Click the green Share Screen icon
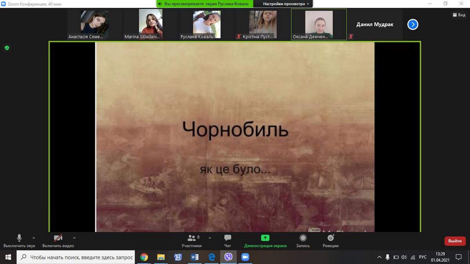Screen dimensions: 470x264 point(265,238)
